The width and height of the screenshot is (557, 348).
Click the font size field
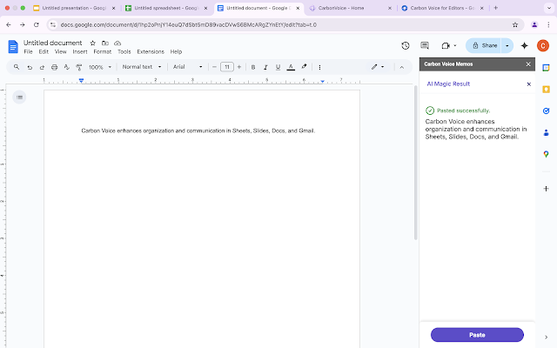pyautogui.click(x=226, y=67)
